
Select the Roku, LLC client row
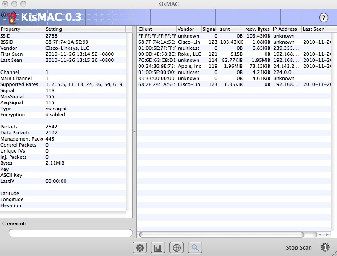(x=234, y=54)
